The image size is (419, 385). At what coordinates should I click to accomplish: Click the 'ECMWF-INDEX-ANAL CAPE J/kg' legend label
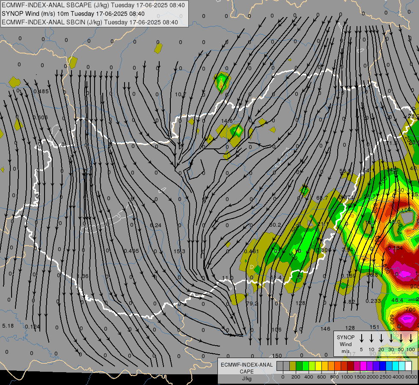click(x=247, y=372)
